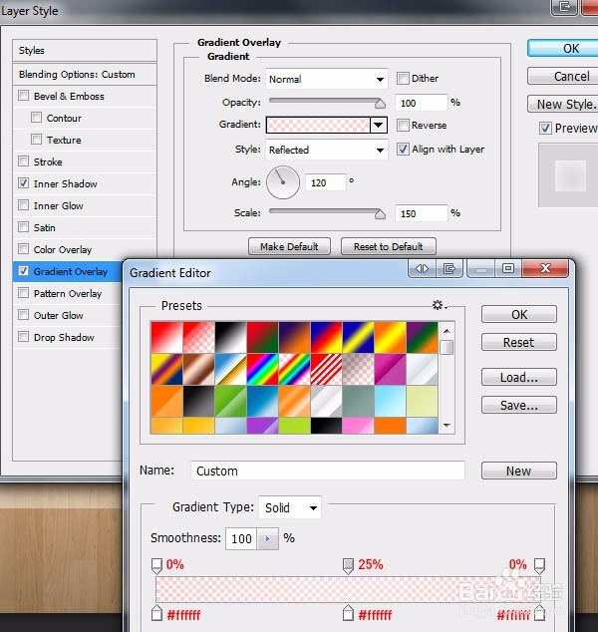Screen dimensions: 598x632
Task: Enable the Inner Glow checkbox
Action: (23, 205)
